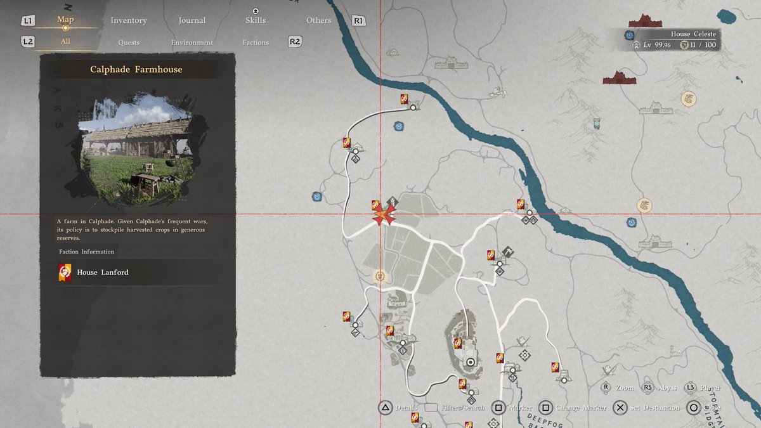Click the House Lanford faction name

click(103, 273)
